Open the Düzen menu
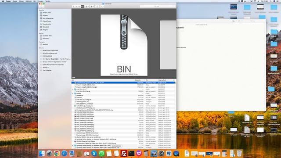This screenshot has height=158, width=281. (x=22, y=1)
